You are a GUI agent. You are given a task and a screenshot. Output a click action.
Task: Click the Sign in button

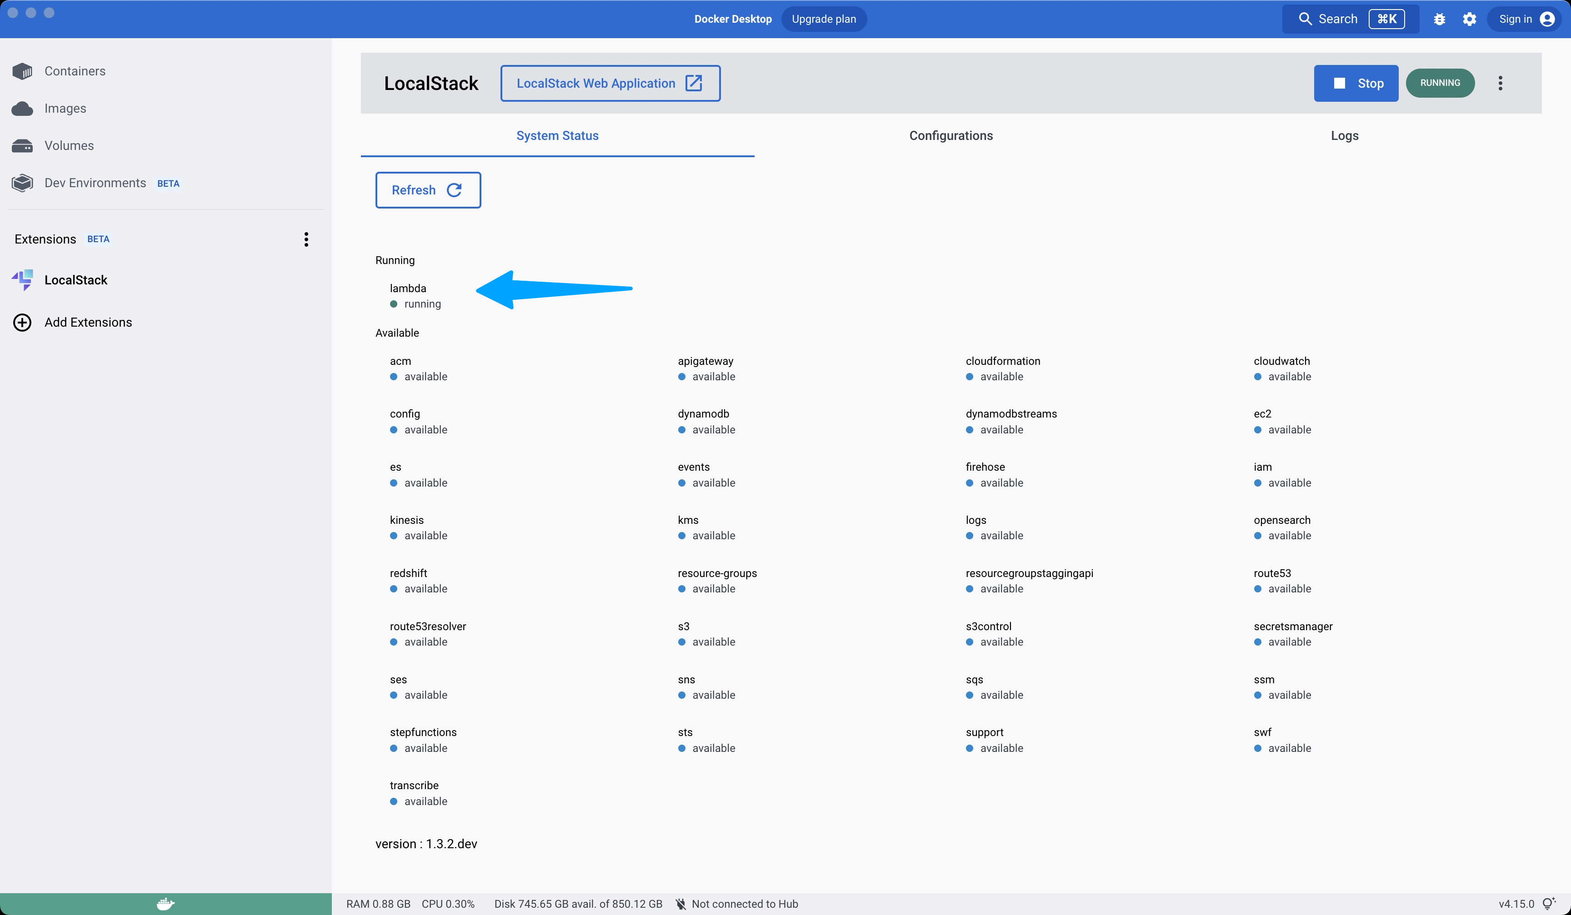(1524, 19)
